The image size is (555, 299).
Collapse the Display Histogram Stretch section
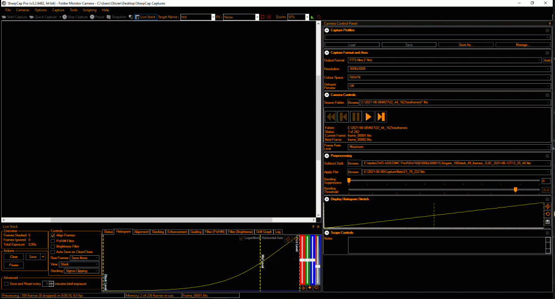pyautogui.click(x=327, y=199)
